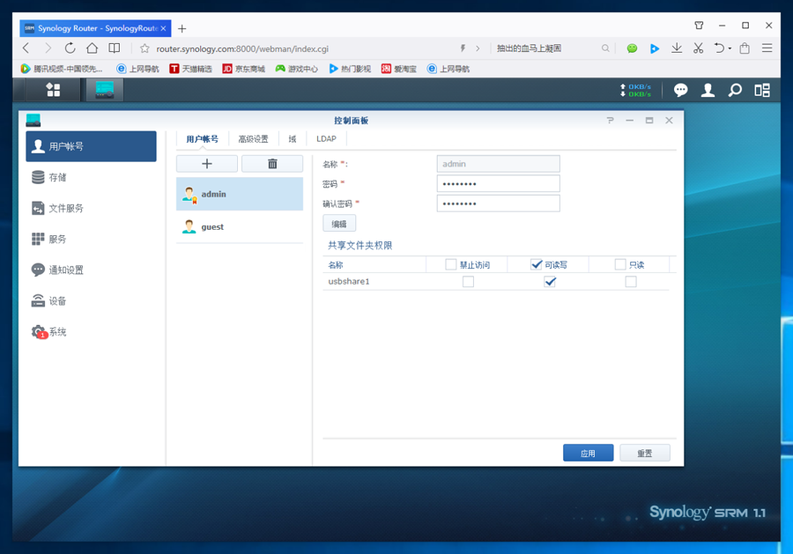Click the 密码 password input field

tap(498, 183)
